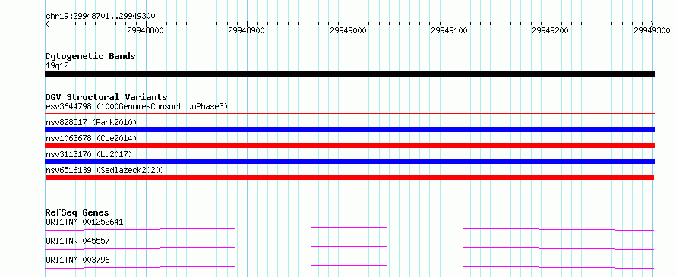This screenshot has width=676, height=277.
Task: Click the chr19:29948701..29949300 coordinate label
Action: pos(100,17)
